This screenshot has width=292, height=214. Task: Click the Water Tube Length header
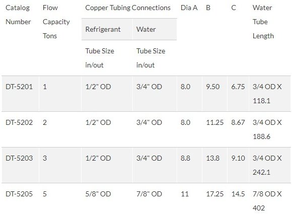coord(263,22)
